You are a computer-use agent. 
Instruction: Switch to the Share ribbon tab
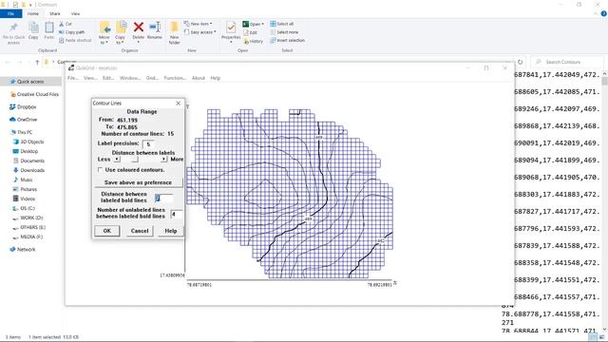click(x=55, y=13)
